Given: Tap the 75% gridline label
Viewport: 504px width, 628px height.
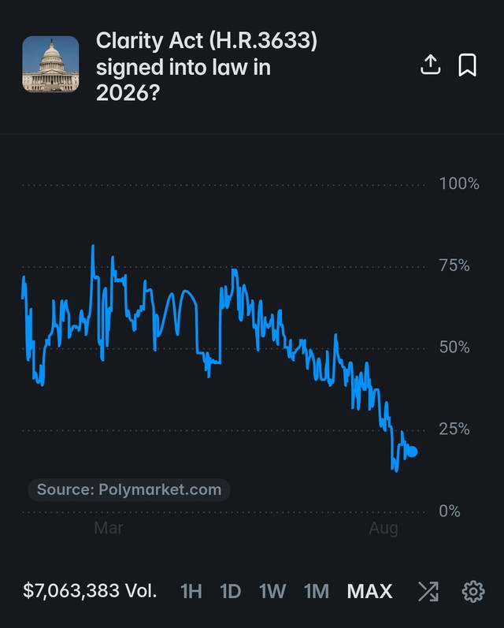Looking at the screenshot, I should (454, 265).
